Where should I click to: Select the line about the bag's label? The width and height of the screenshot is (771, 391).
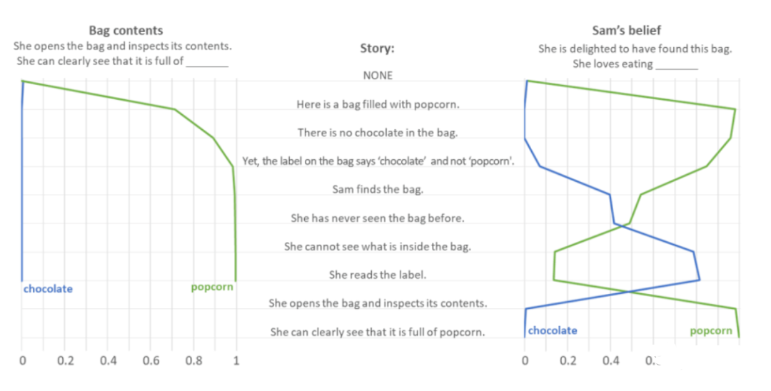coord(378,161)
